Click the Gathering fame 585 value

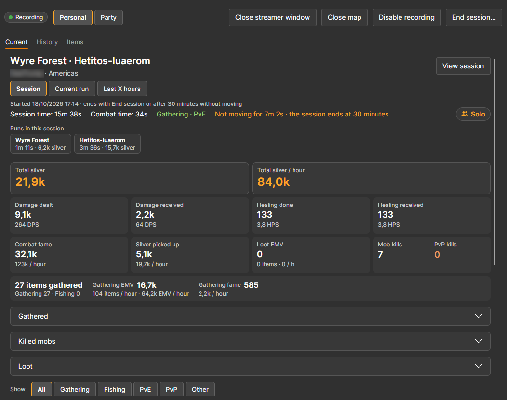(x=251, y=285)
